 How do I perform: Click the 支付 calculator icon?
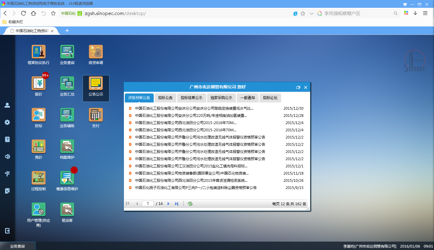(x=96, y=115)
